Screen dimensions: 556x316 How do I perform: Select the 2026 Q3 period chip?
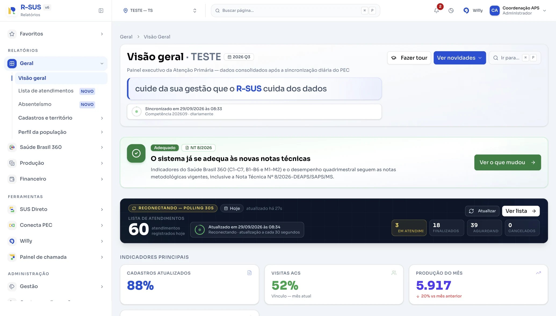tap(239, 57)
